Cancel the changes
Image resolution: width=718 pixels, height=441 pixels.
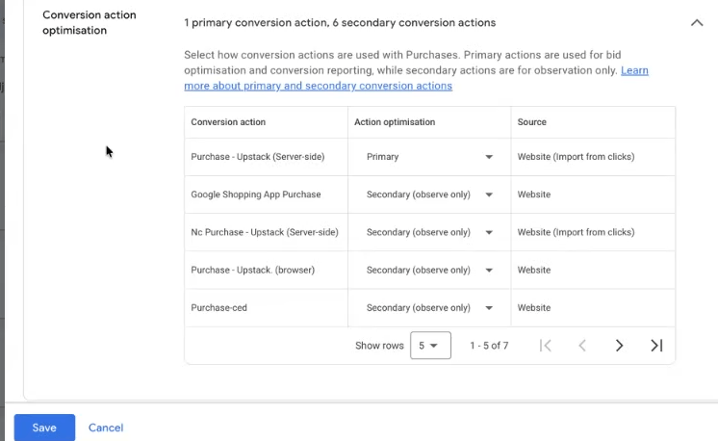[106, 428]
